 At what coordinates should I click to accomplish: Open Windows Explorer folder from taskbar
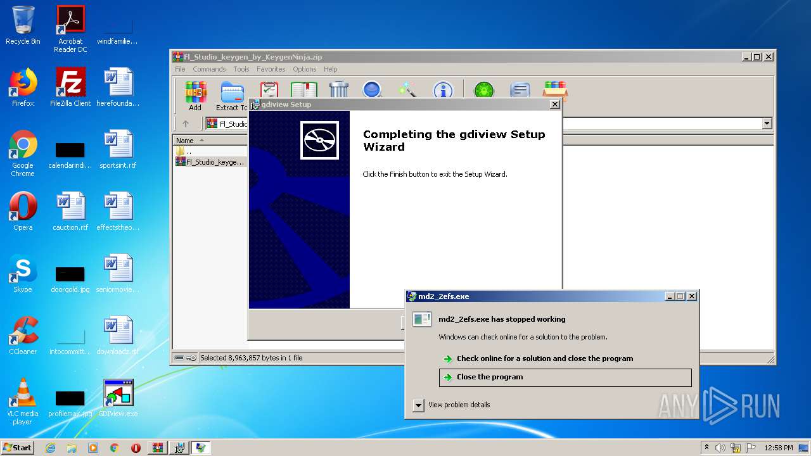tap(72, 448)
